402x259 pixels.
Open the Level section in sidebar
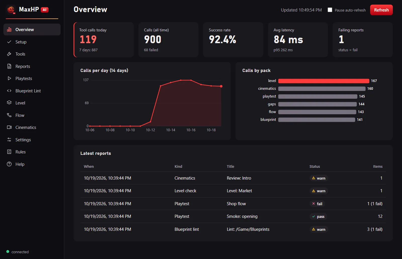click(x=32, y=103)
